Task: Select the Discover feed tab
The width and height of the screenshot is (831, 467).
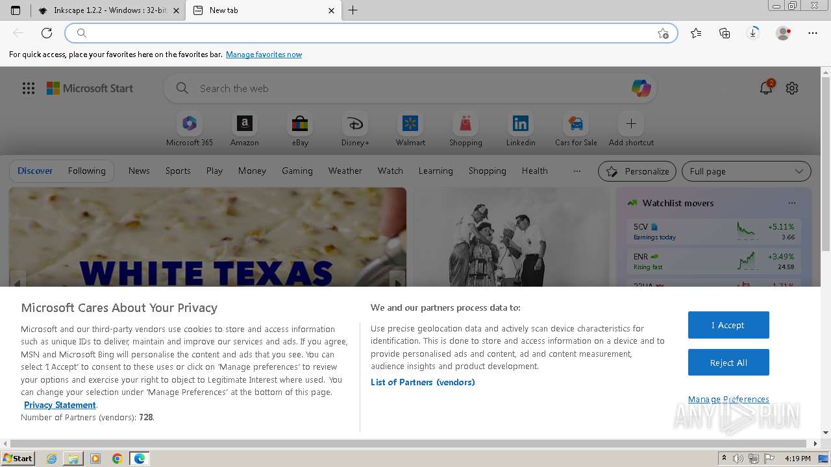Action: tap(35, 171)
